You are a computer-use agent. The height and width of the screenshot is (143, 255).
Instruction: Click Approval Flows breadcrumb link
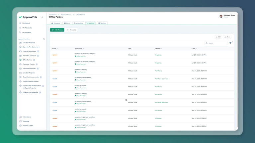pyautogui.click(x=66, y=15)
